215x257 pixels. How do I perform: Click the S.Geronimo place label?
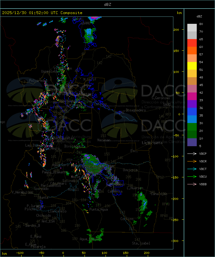coord(161,98)
